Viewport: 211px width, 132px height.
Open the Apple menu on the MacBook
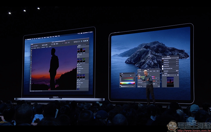[26, 40]
